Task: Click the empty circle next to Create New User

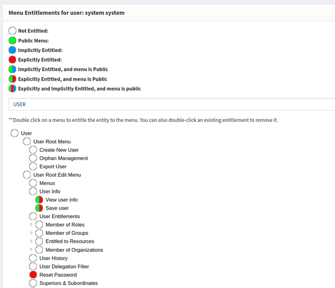Action: tap(33, 150)
